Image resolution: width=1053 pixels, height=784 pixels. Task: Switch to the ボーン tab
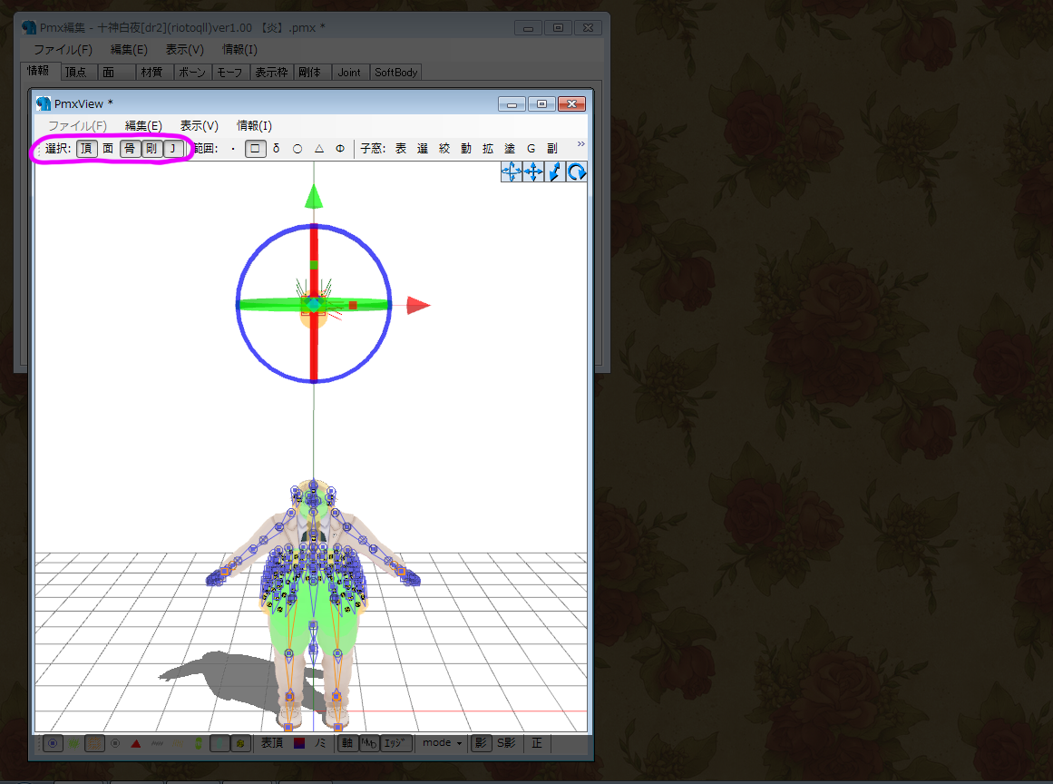click(x=192, y=72)
